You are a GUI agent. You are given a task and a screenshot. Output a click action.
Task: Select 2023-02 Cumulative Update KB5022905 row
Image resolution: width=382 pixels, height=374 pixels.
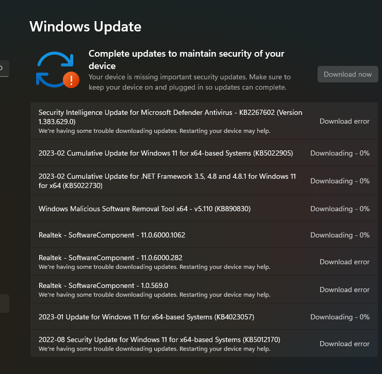[x=204, y=153]
